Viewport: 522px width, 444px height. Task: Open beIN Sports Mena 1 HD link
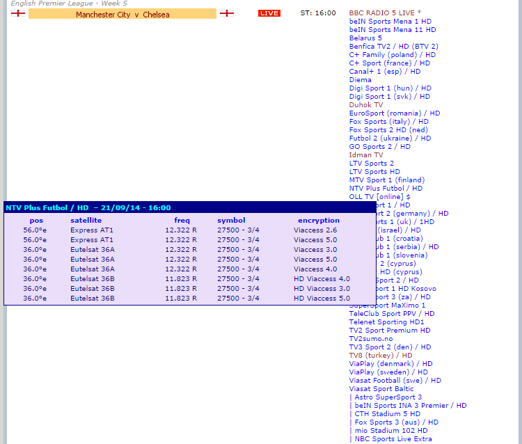pyautogui.click(x=390, y=22)
